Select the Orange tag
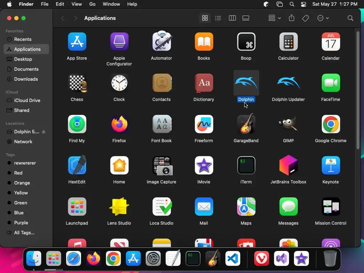 (x=26, y=183)
